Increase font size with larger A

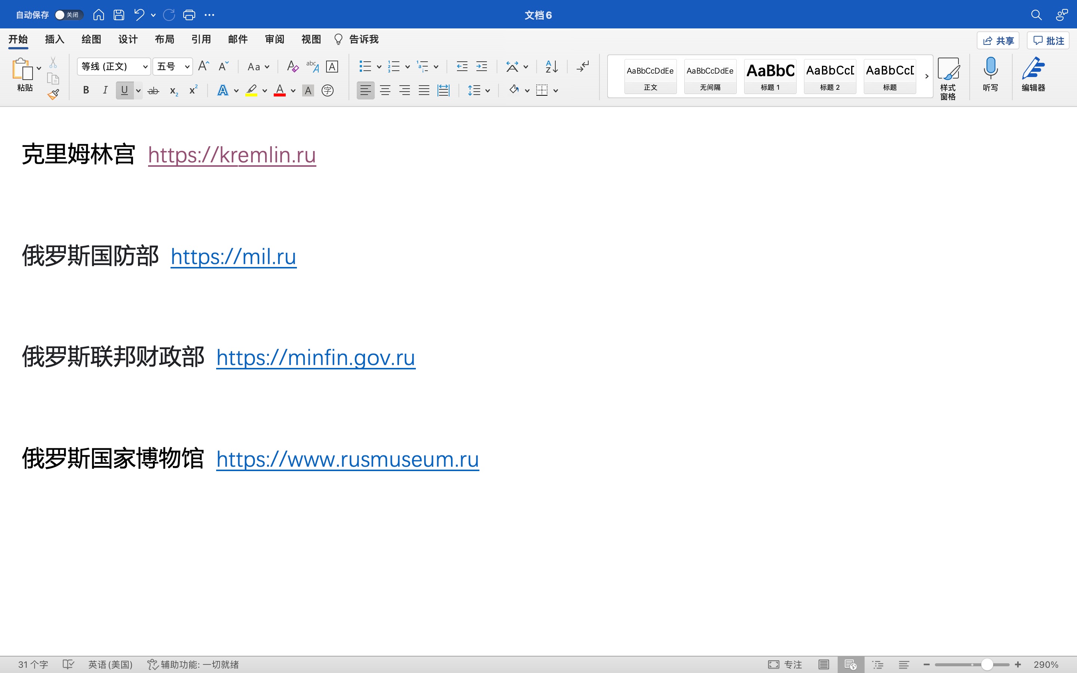pos(203,66)
